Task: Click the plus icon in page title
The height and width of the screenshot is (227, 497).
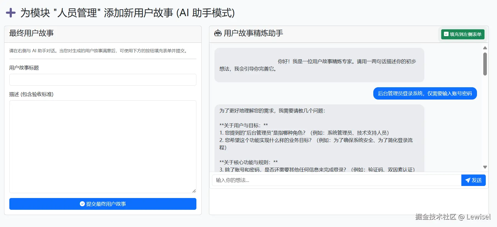Action: click(11, 13)
